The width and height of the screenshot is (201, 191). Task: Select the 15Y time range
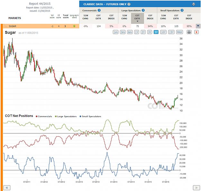[x=171, y=32]
